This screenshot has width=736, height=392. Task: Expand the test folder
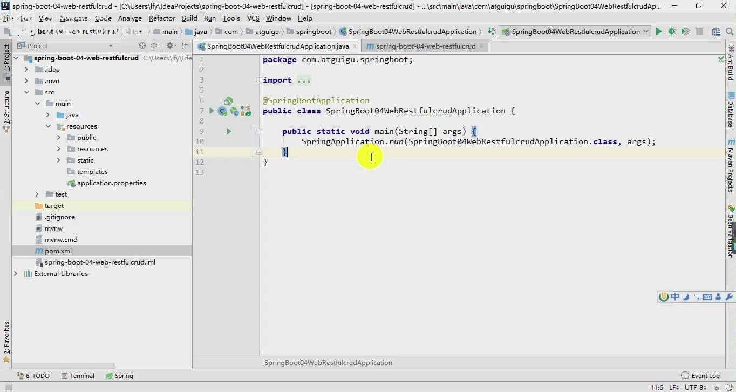37,194
